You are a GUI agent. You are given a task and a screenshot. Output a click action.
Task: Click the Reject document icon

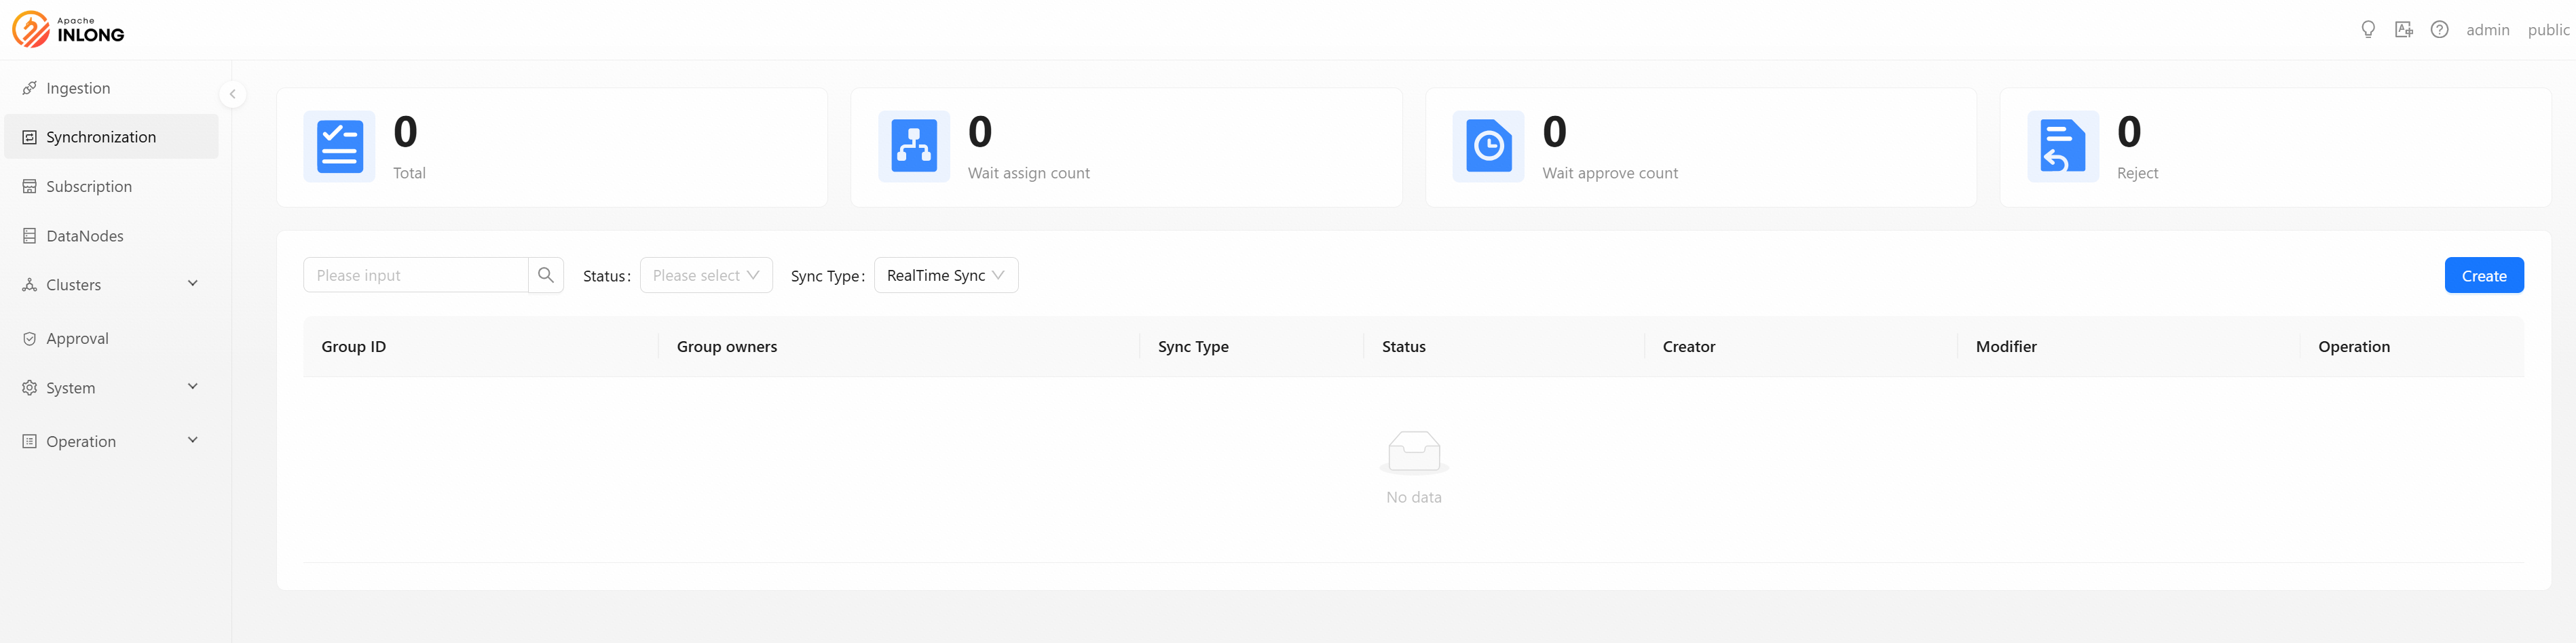2062,147
